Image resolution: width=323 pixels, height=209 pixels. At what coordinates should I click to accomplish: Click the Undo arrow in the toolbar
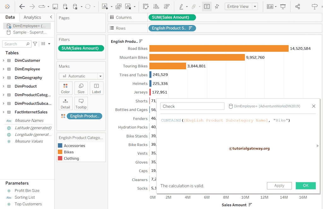pos(21,6)
